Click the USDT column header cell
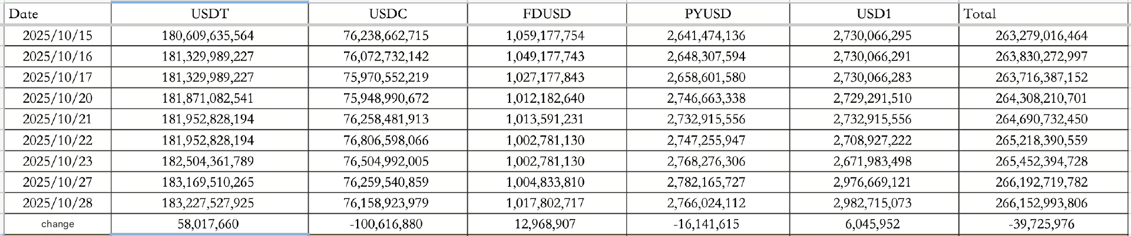Image resolution: width=1131 pixels, height=236 pixels. coord(210,14)
